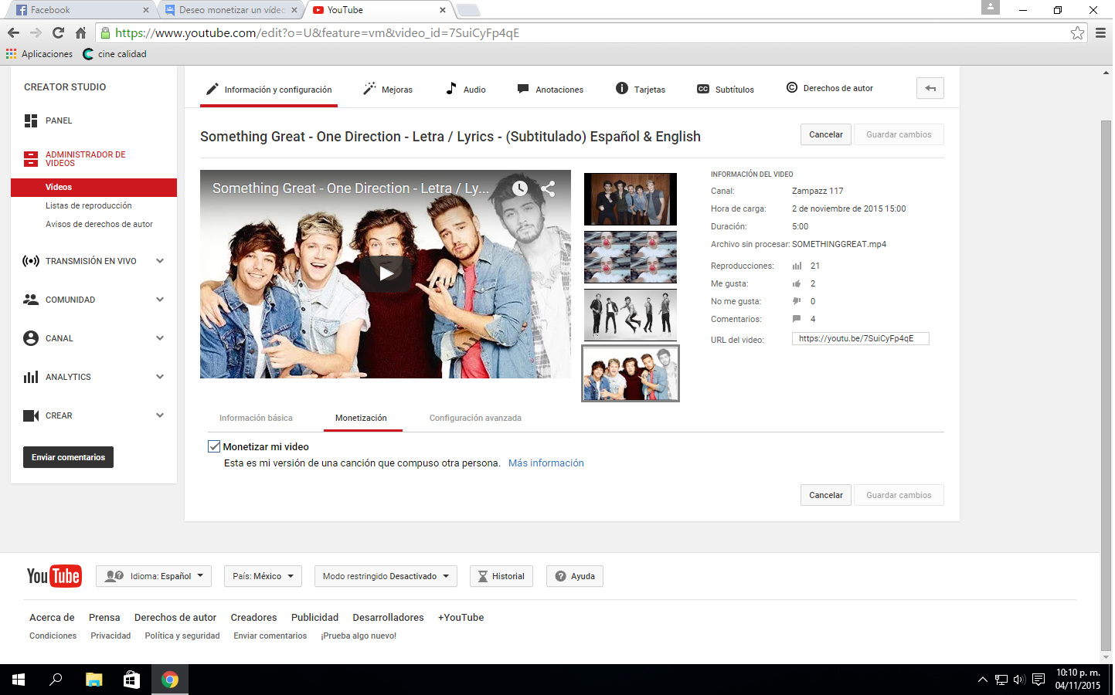Open the Configuración avanzada tab

[x=475, y=418]
